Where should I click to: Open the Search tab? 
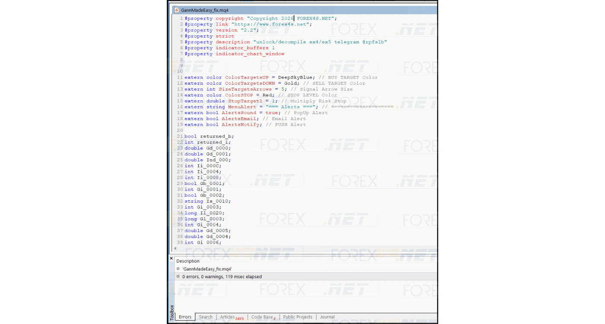206,317
